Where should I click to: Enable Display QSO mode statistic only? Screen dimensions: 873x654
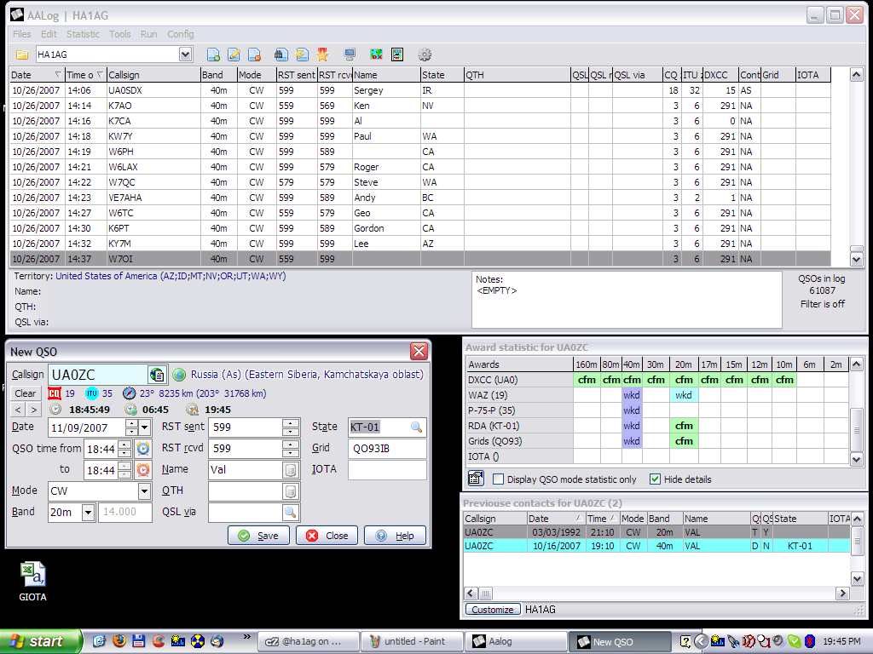click(498, 479)
